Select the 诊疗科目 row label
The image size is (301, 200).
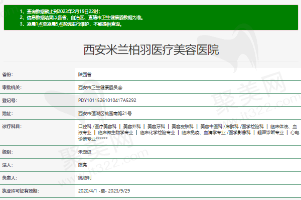coord(11,126)
